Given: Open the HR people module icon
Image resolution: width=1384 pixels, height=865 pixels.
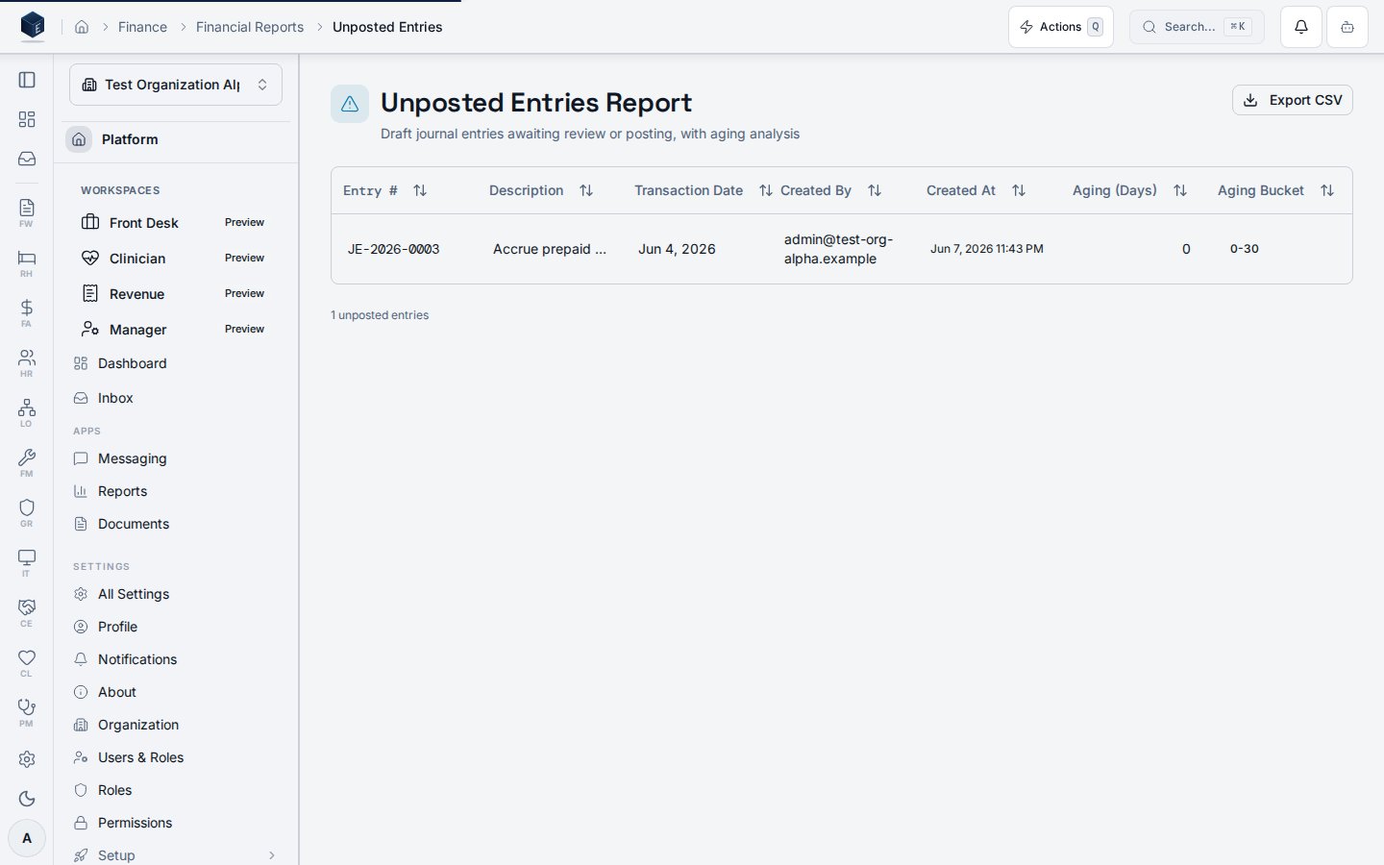Looking at the screenshot, I should point(27,362).
